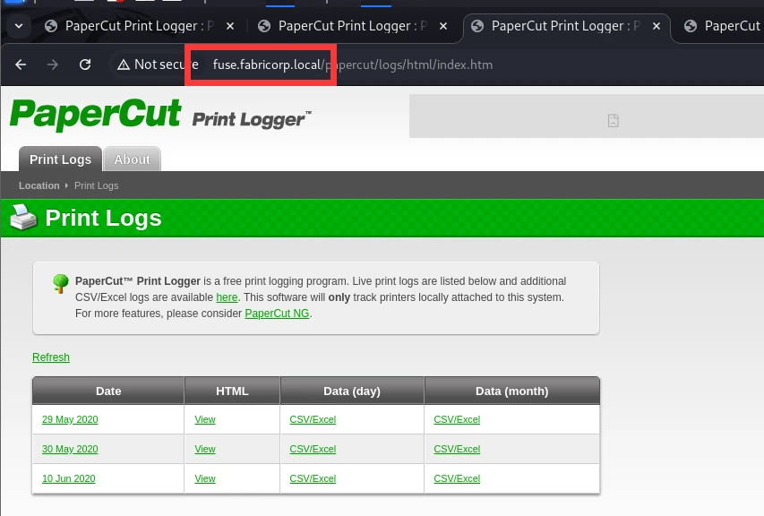The height and width of the screenshot is (516, 764).
Task: Click the globe favicon of the fourth tab
Action: click(691, 26)
